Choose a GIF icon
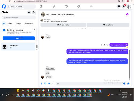The width and height of the screenshot is (134, 101). [53, 84]
